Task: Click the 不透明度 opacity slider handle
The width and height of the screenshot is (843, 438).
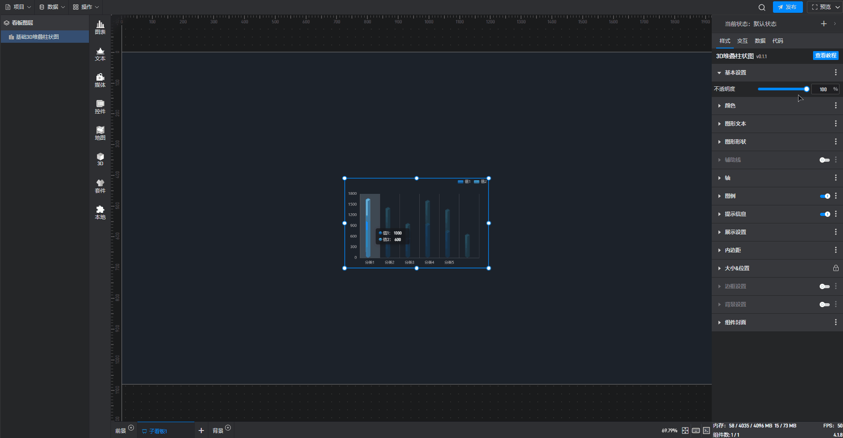Action: coord(806,89)
